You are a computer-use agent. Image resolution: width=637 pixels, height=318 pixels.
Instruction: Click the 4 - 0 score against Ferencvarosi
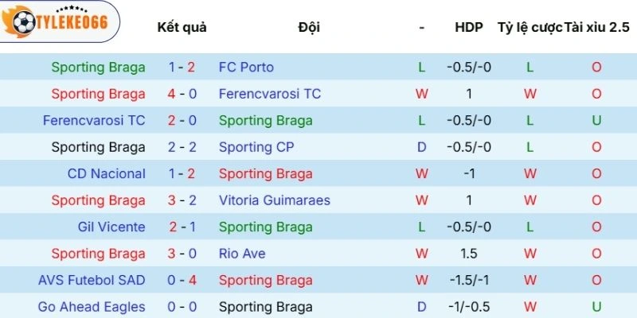pos(182,94)
